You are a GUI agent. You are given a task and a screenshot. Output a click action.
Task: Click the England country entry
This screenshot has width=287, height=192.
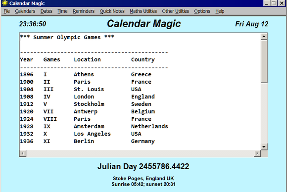(143, 97)
